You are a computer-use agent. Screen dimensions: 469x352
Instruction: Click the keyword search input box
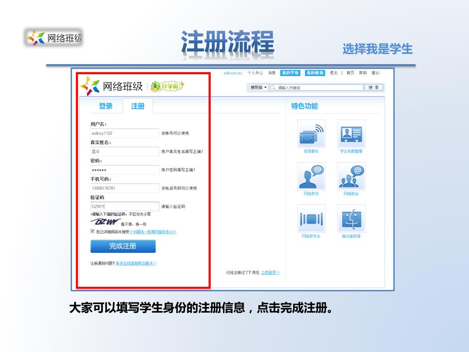tap(316, 88)
